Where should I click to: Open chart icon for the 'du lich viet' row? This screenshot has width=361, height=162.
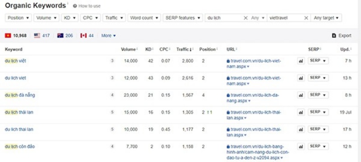point(301,78)
